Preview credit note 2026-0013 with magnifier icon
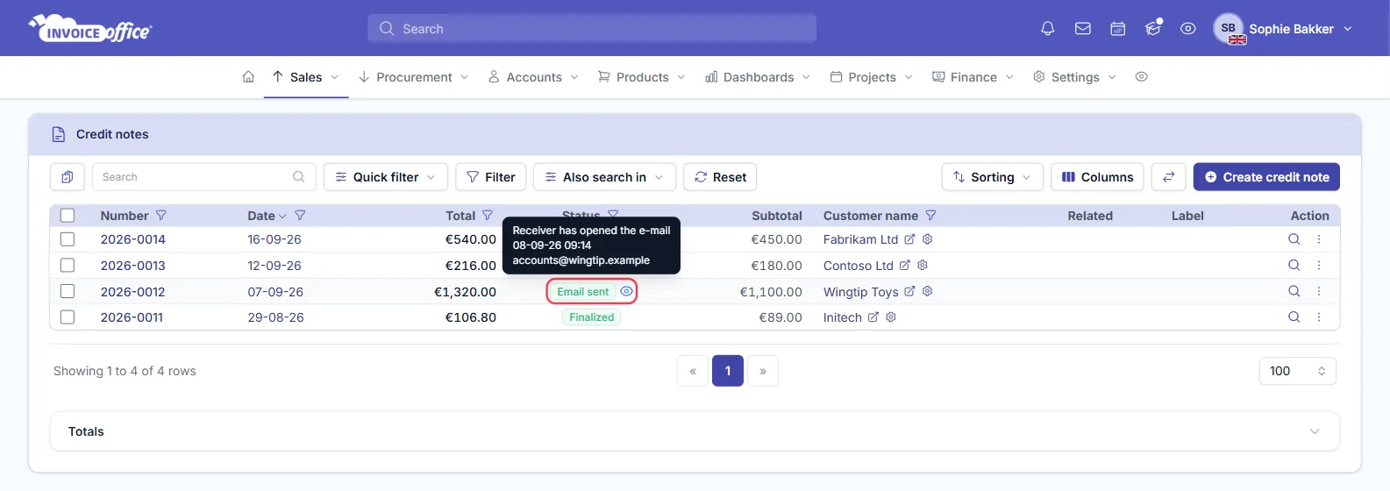 pos(1294,265)
